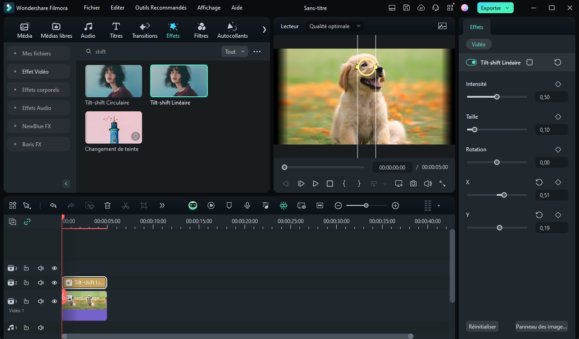579x339 pixels.
Task: Hide video track 1
Action: pyautogui.click(x=54, y=301)
